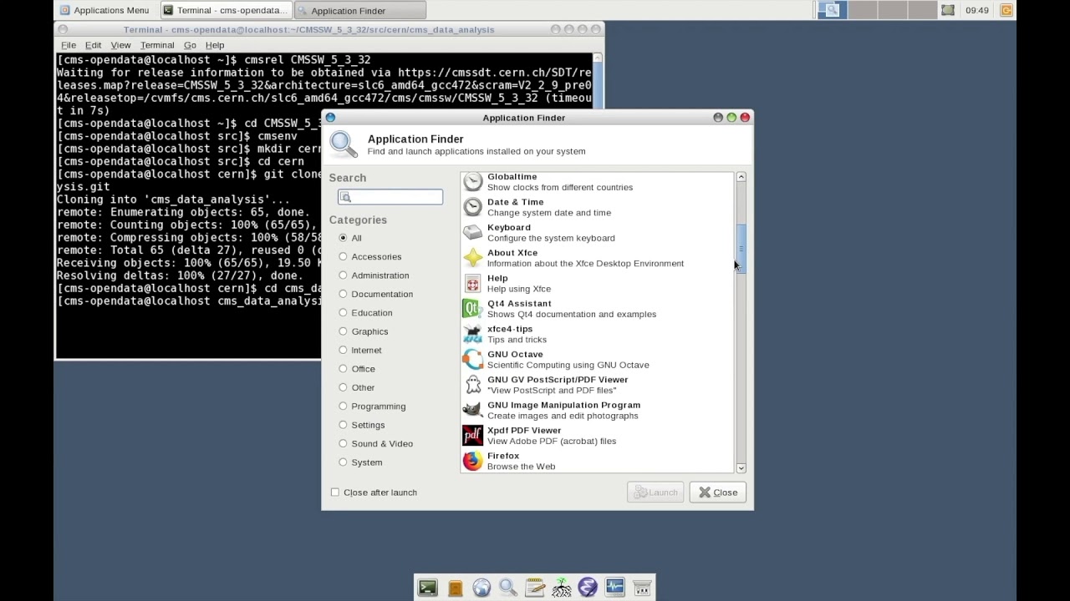The image size is (1070, 601).
Task: Select the GNU Octave icon
Action: point(473,359)
